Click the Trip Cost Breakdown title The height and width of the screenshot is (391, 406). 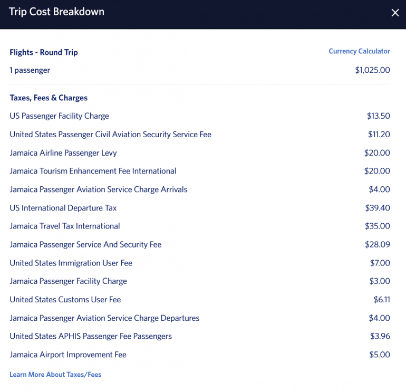[56, 12]
